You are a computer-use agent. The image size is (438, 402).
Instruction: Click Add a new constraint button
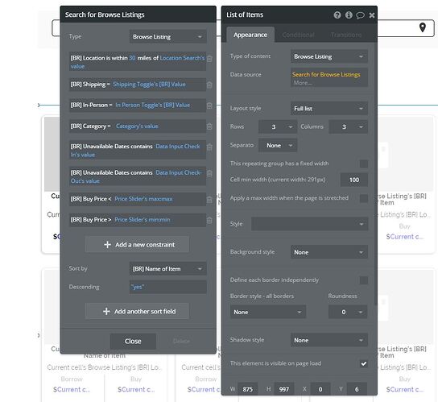[137, 245]
